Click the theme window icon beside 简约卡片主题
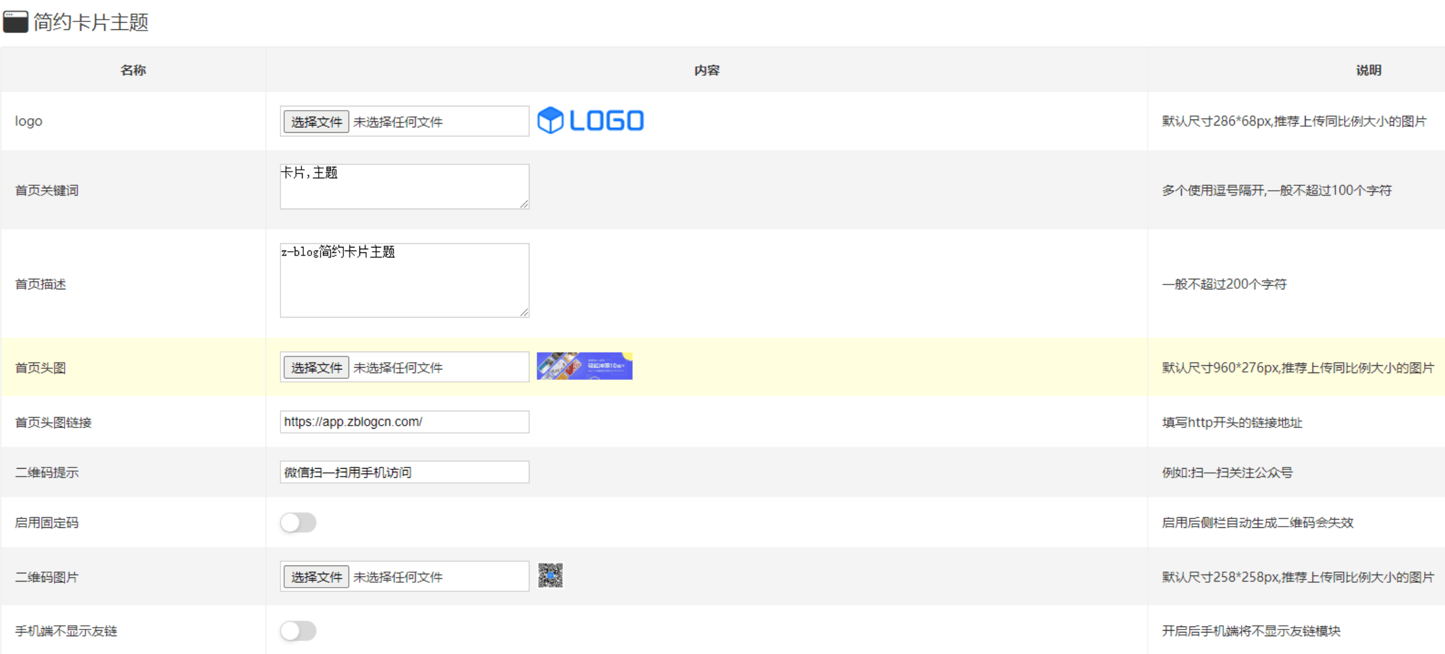The image size is (1445, 654). [x=16, y=22]
